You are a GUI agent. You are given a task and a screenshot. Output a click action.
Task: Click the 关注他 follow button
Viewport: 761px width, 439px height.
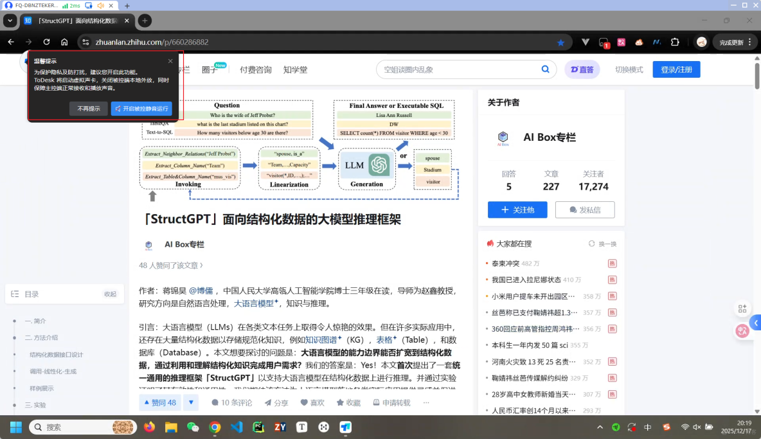[517, 210]
